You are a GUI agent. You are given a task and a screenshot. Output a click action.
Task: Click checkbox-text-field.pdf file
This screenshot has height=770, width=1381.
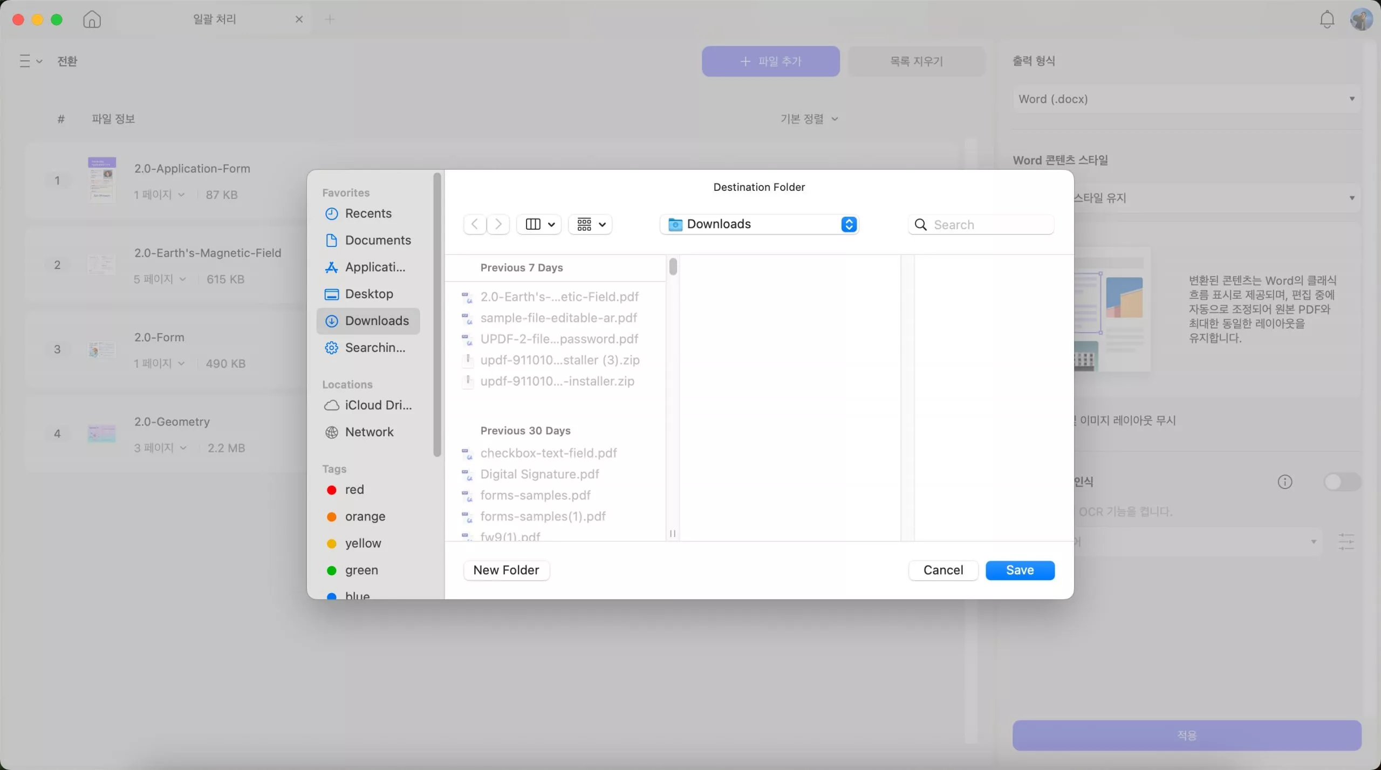click(x=556, y=453)
